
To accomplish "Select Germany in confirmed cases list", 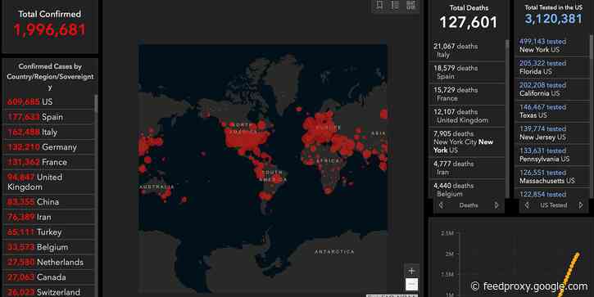I will click(x=49, y=147).
